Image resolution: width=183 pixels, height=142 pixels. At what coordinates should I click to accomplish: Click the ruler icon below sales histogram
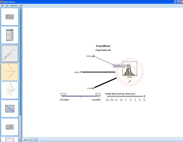pyautogui.click(x=130, y=81)
